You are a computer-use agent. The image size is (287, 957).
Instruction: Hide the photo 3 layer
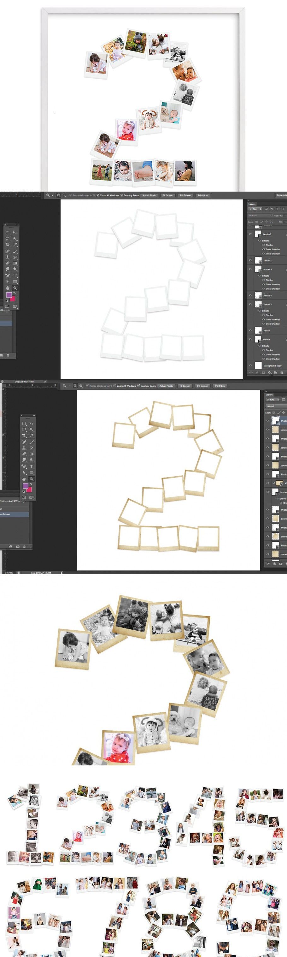pyautogui.click(x=250, y=260)
